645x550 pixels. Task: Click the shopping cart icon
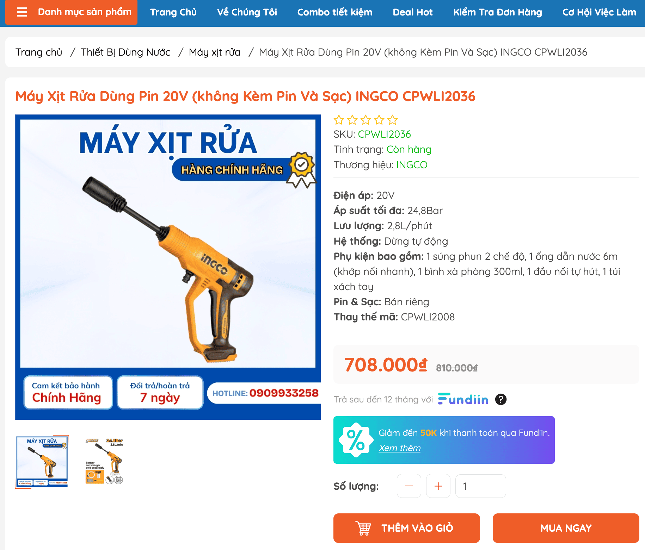point(363,528)
